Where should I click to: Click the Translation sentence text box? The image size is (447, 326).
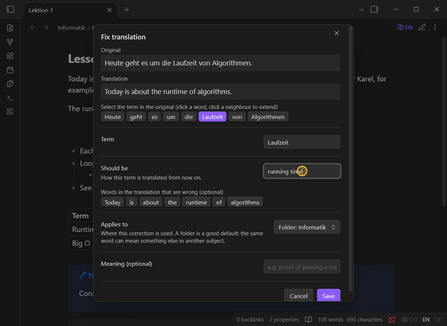coord(221,91)
